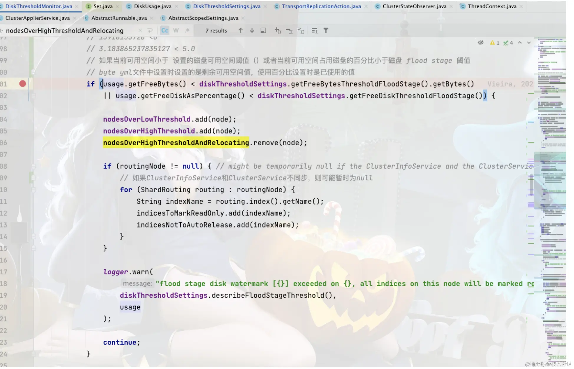Collapse the for ShardRouting loop fold marker

click(x=33, y=190)
